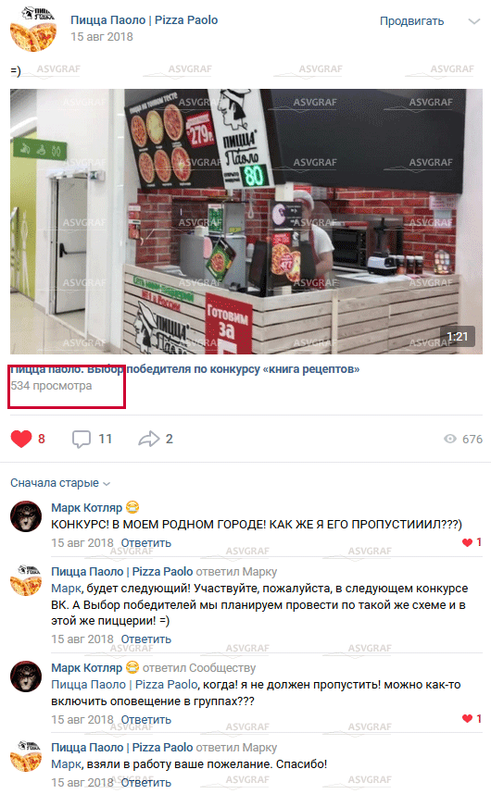Open Pizza Paolo avatar in post header
The image size is (491, 794).
33,29
